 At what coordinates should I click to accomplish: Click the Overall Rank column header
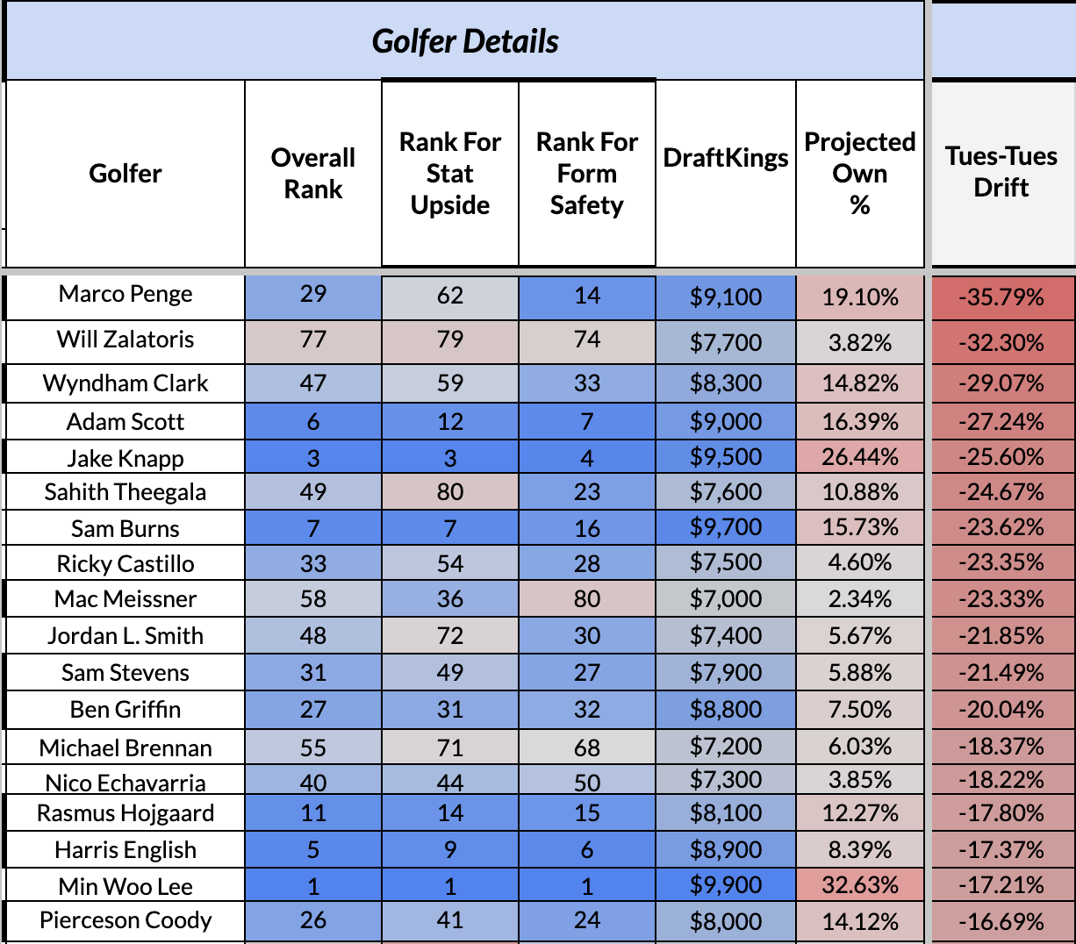tap(313, 174)
